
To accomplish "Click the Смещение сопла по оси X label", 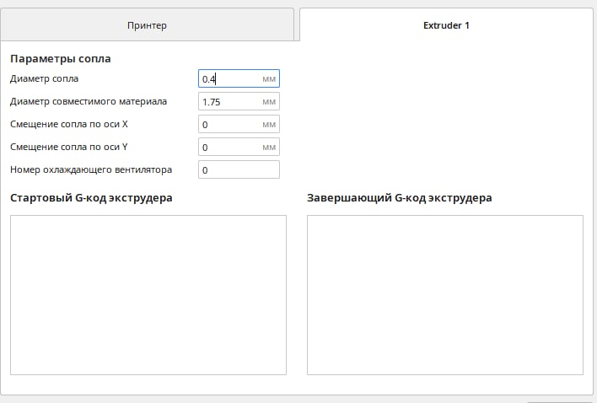I will click(69, 124).
